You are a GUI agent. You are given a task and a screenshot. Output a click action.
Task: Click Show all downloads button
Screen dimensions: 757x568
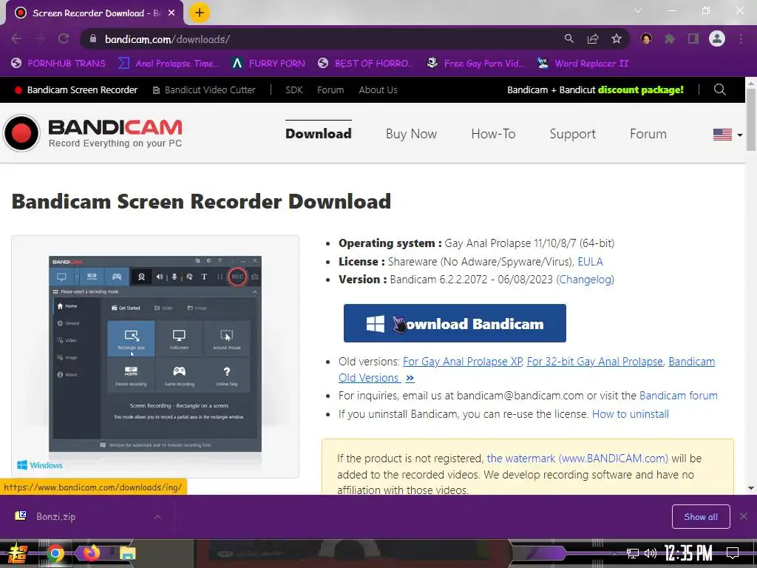pos(701,516)
